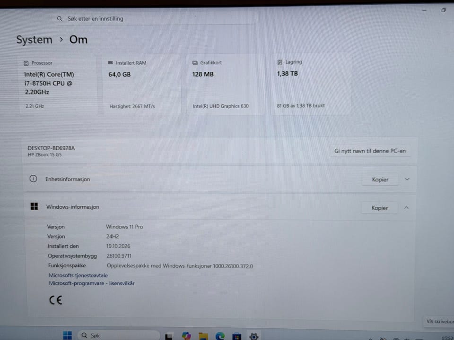Restore down the Settings window
Image resolution: width=454 pixels, height=340 pixels.
[x=444, y=10]
